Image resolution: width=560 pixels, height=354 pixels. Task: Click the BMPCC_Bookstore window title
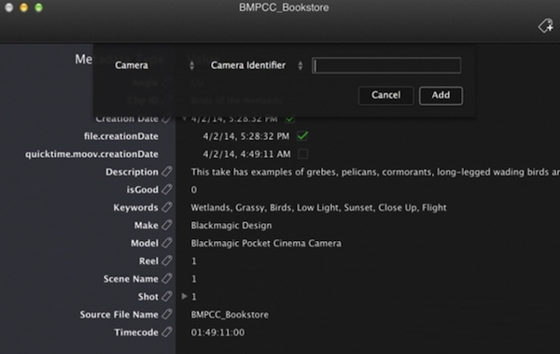tap(284, 7)
